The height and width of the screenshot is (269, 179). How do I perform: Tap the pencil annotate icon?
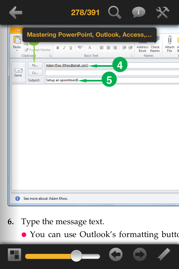pos(164,254)
